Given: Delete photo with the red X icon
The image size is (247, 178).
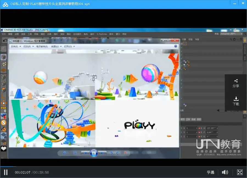Looking at the screenshot, I should click(x=125, y=153).
